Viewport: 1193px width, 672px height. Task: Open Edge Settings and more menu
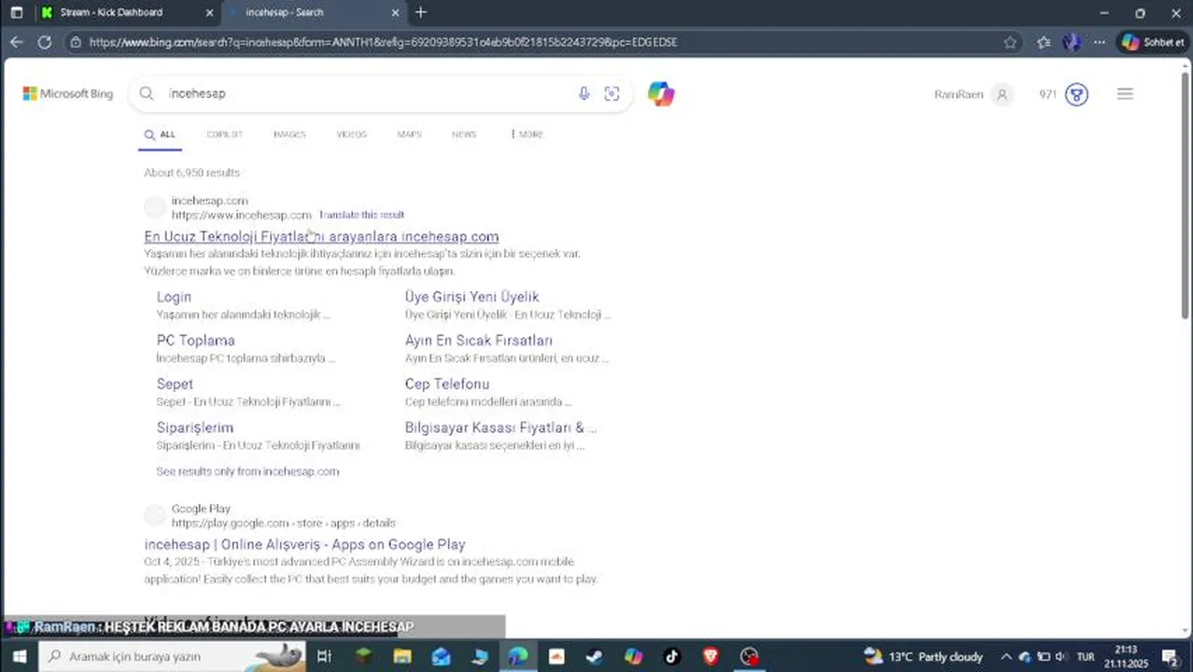[x=1100, y=42]
